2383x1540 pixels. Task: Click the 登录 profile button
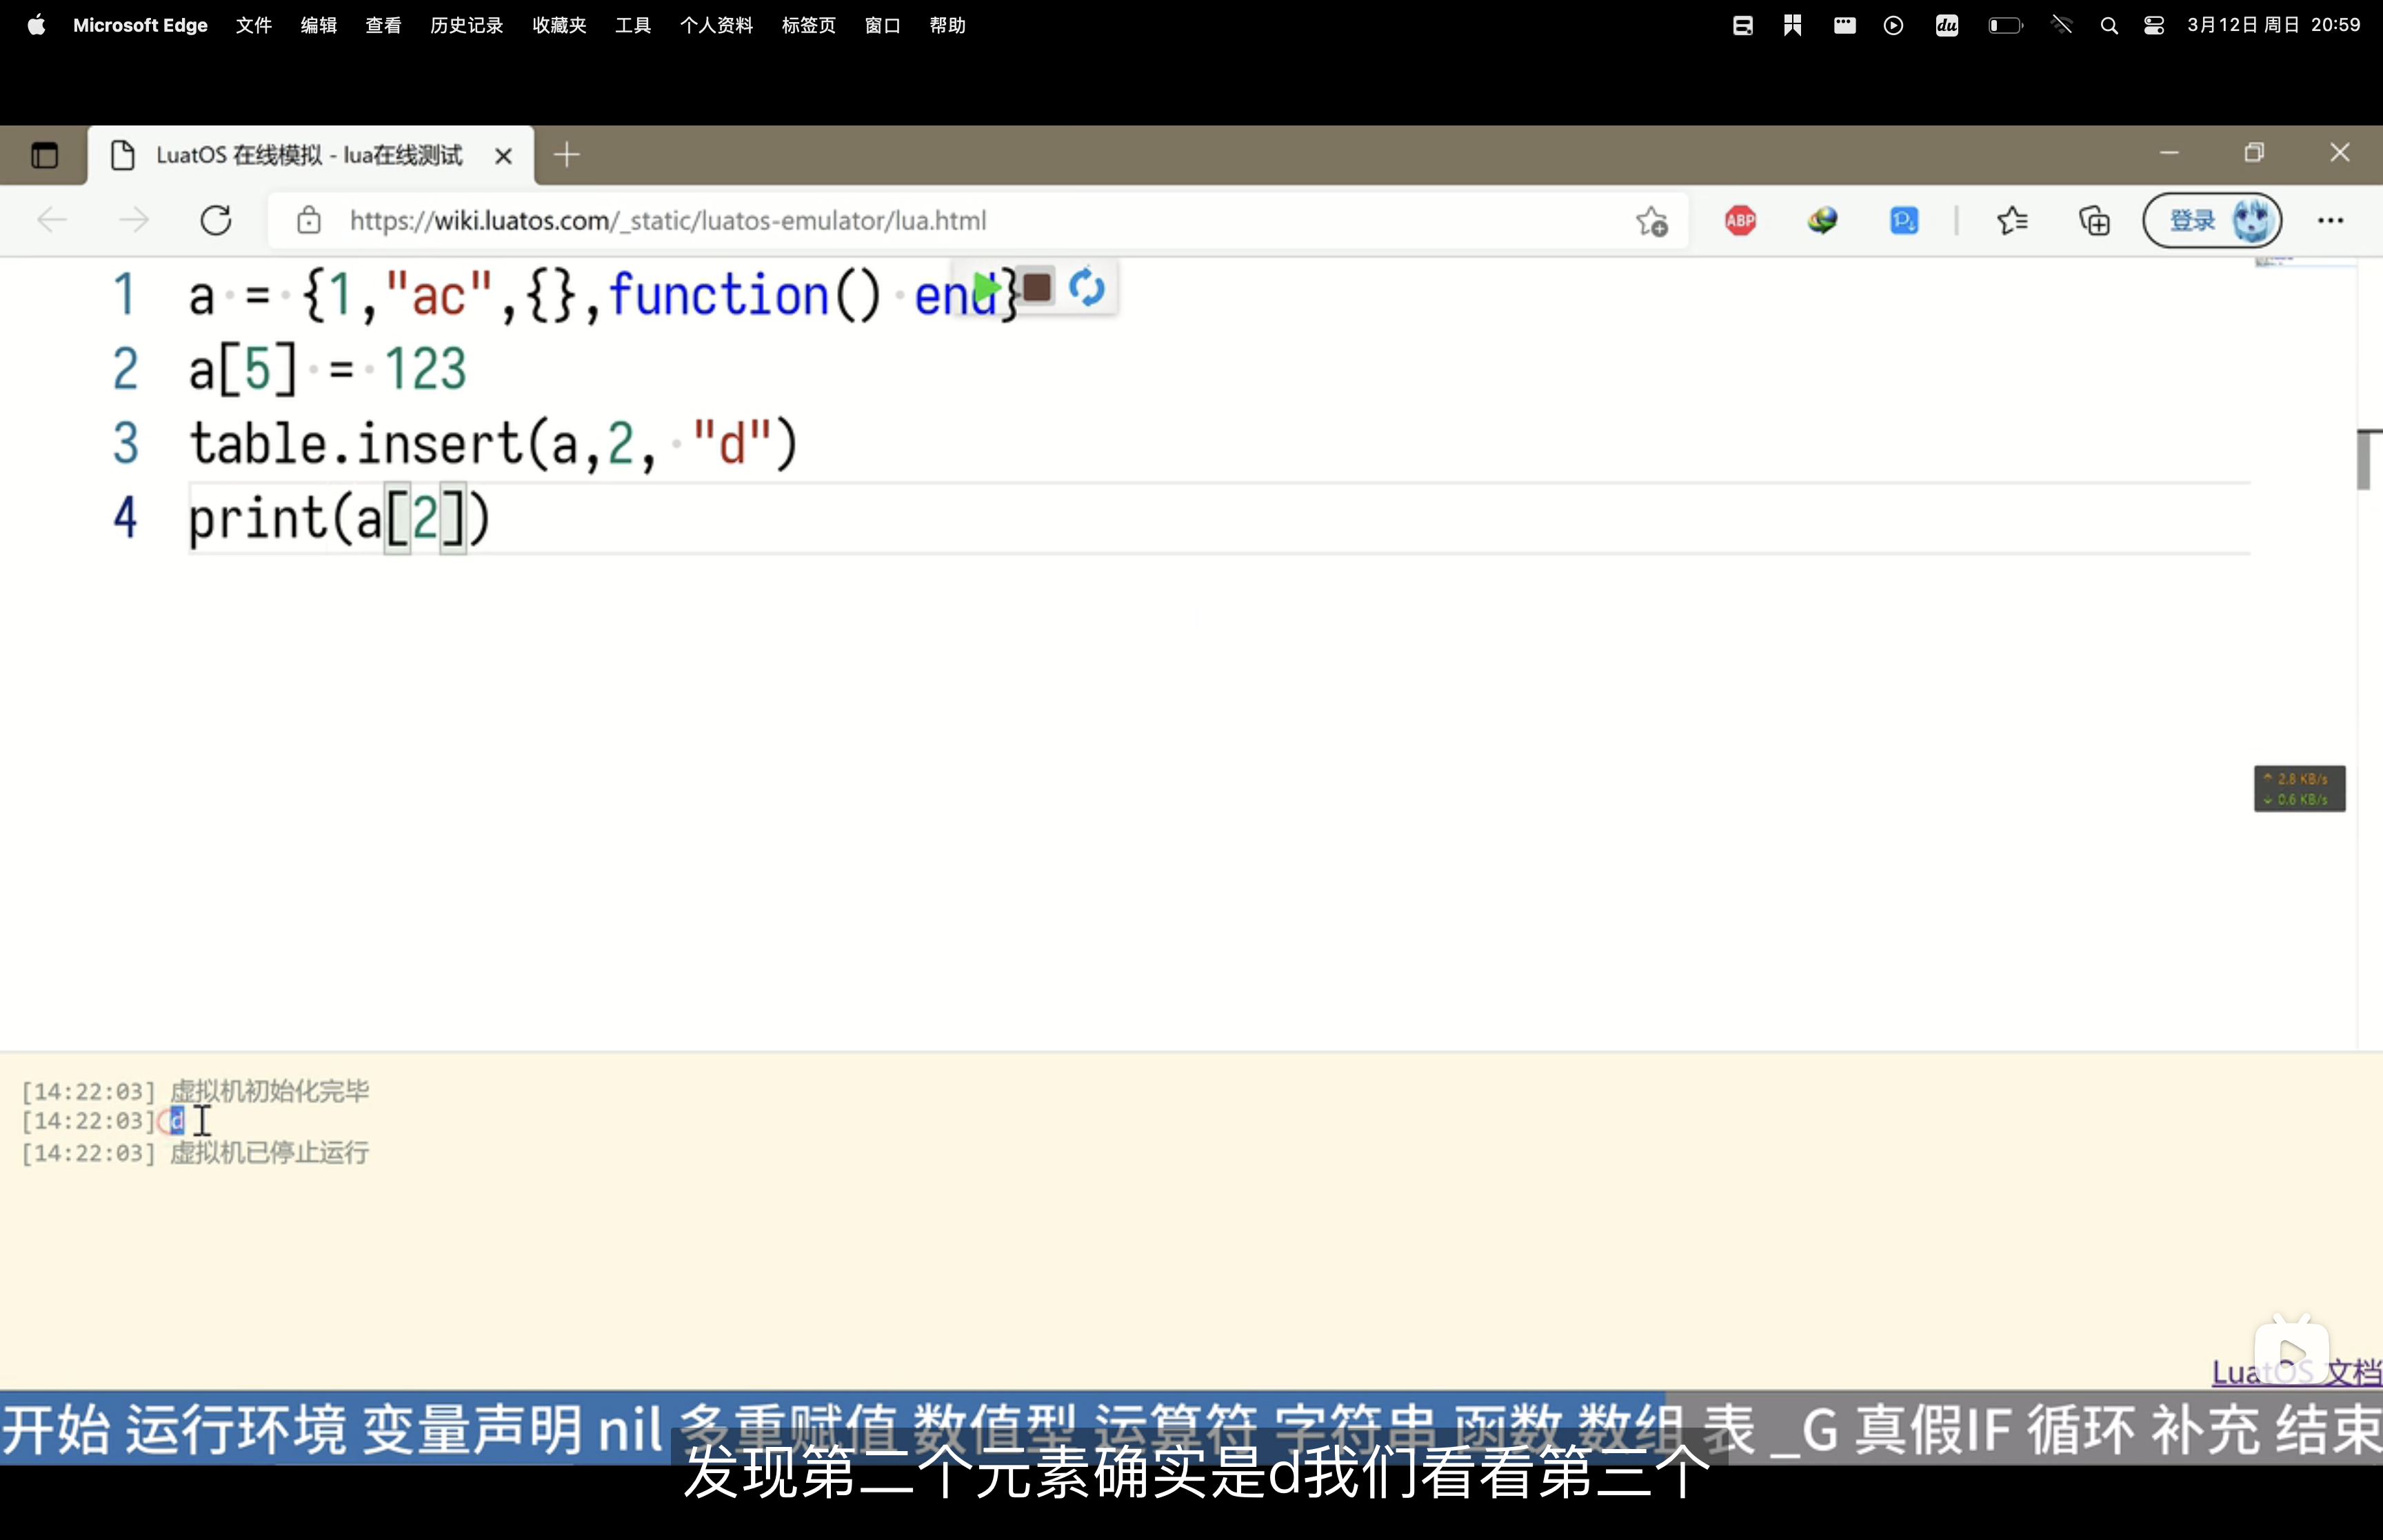[x=2212, y=220]
